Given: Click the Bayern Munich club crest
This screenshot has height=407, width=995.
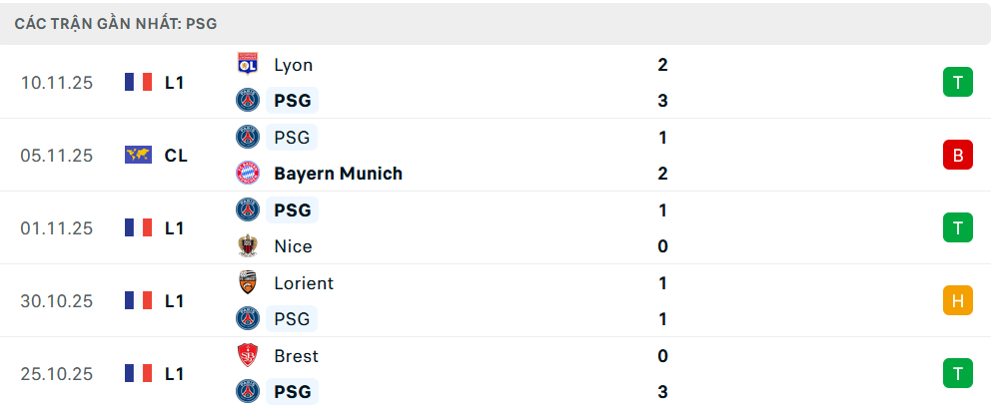Looking at the screenshot, I should 247,174.
